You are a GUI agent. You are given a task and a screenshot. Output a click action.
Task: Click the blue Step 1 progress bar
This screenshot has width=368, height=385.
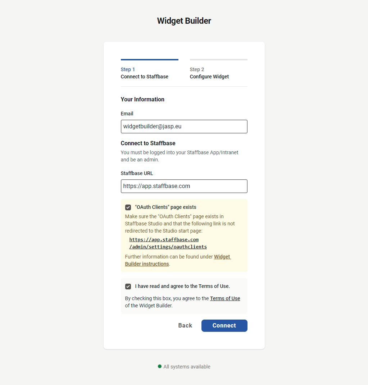[149, 60]
